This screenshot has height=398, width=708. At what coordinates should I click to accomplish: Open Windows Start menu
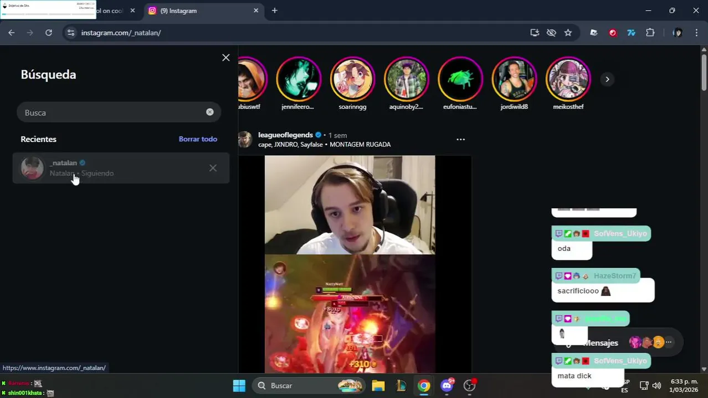239,385
